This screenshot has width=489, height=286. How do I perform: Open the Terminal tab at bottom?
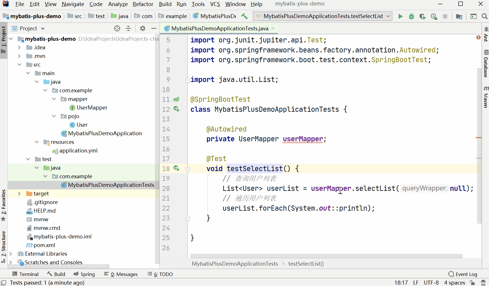(26, 274)
